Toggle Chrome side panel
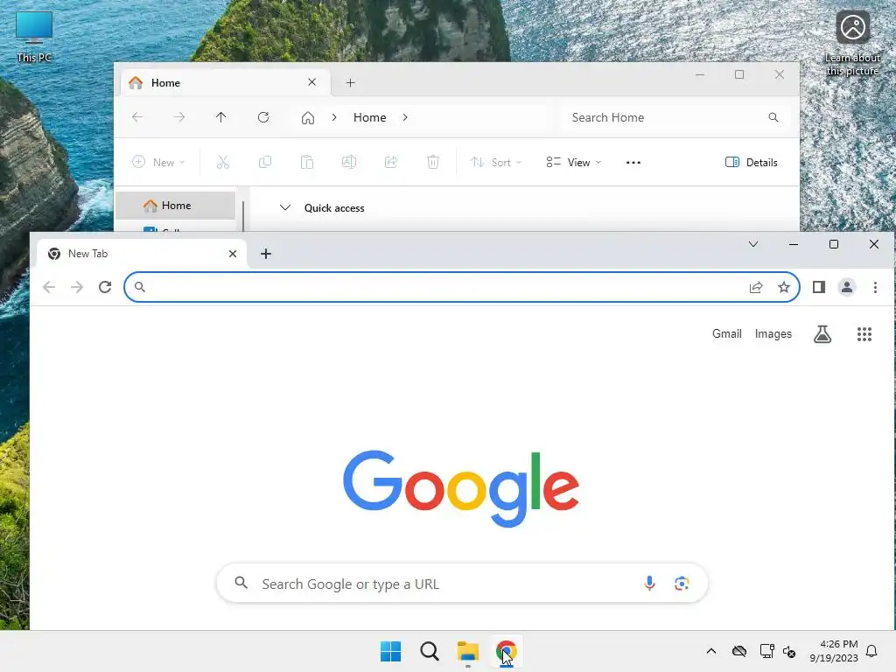This screenshot has height=672, width=896. point(819,287)
